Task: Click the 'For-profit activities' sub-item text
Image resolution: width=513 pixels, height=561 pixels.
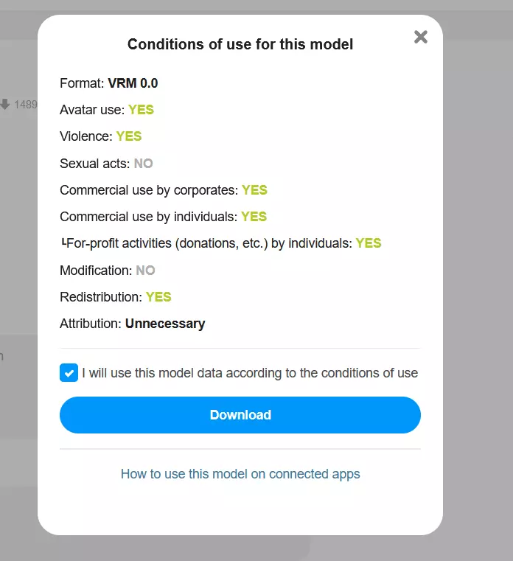Action: point(209,243)
